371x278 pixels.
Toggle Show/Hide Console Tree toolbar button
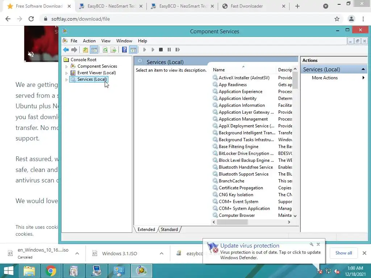click(94, 50)
